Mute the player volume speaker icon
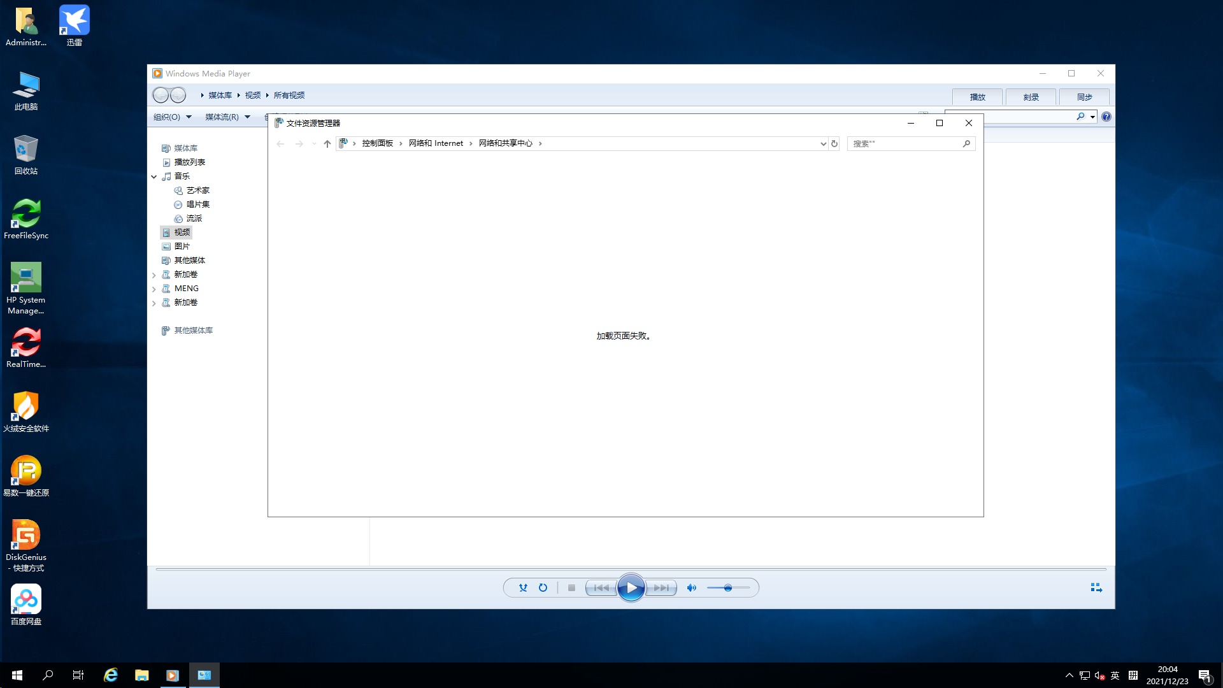1223x688 pixels. pyautogui.click(x=691, y=588)
